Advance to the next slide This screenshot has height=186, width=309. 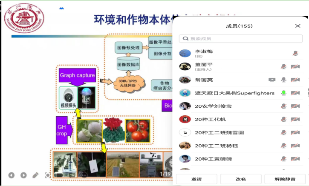coord(23,175)
